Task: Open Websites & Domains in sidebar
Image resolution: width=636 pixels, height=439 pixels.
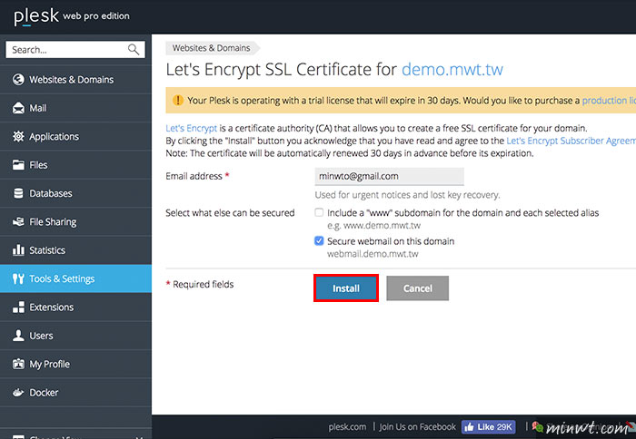Action: point(75,80)
